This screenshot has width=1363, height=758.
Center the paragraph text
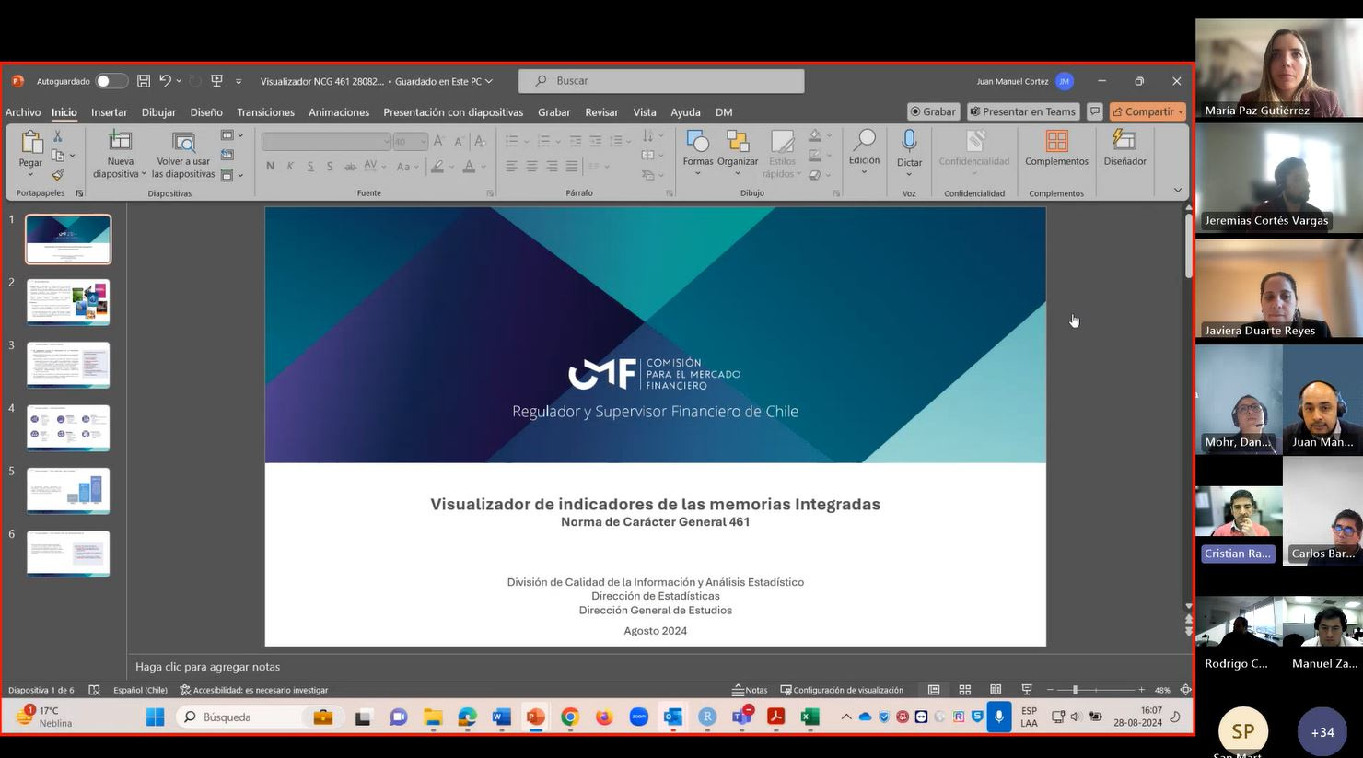pos(532,167)
